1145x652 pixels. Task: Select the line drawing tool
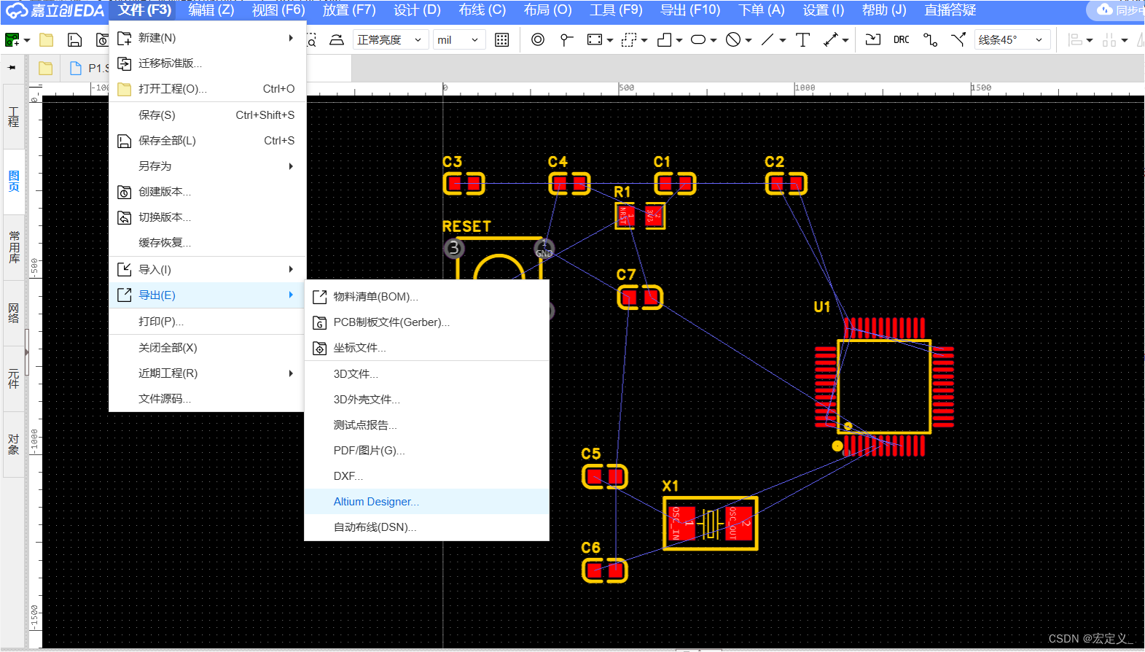(x=767, y=39)
